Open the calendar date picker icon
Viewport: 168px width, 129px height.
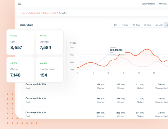pyautogui.click(x=115, y=25)
